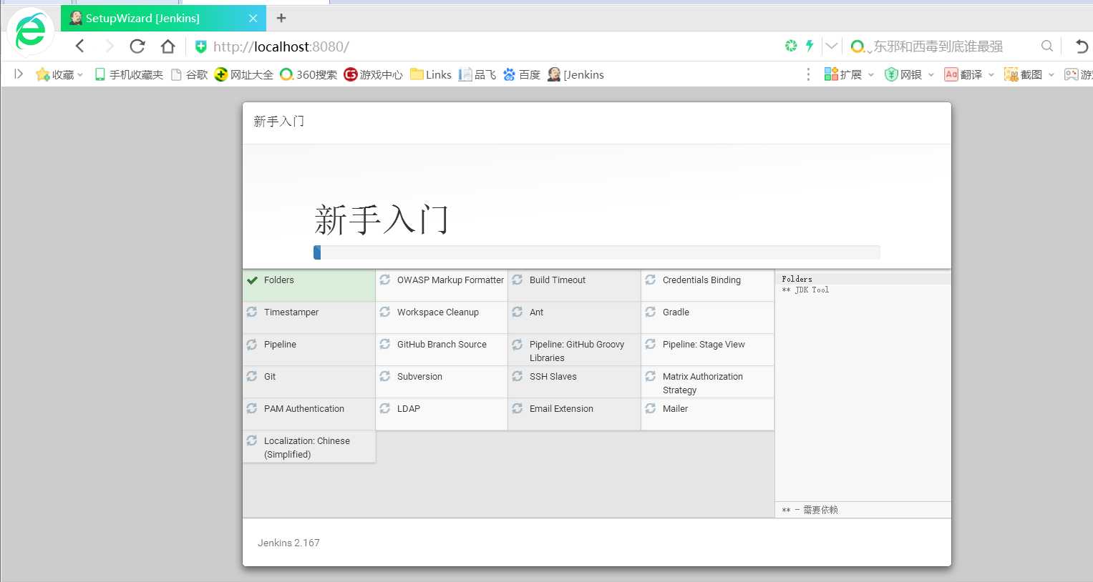Click the search box with hot topic text
The image size is (1093, 582).
pos(938,46)
